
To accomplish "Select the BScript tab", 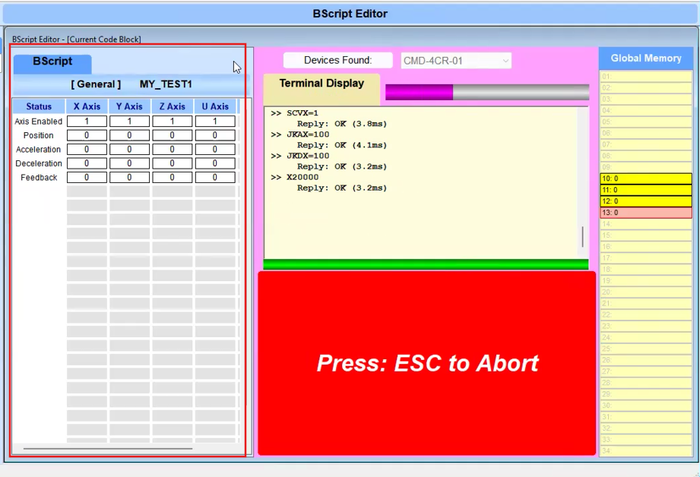I will tap(52, 63).
